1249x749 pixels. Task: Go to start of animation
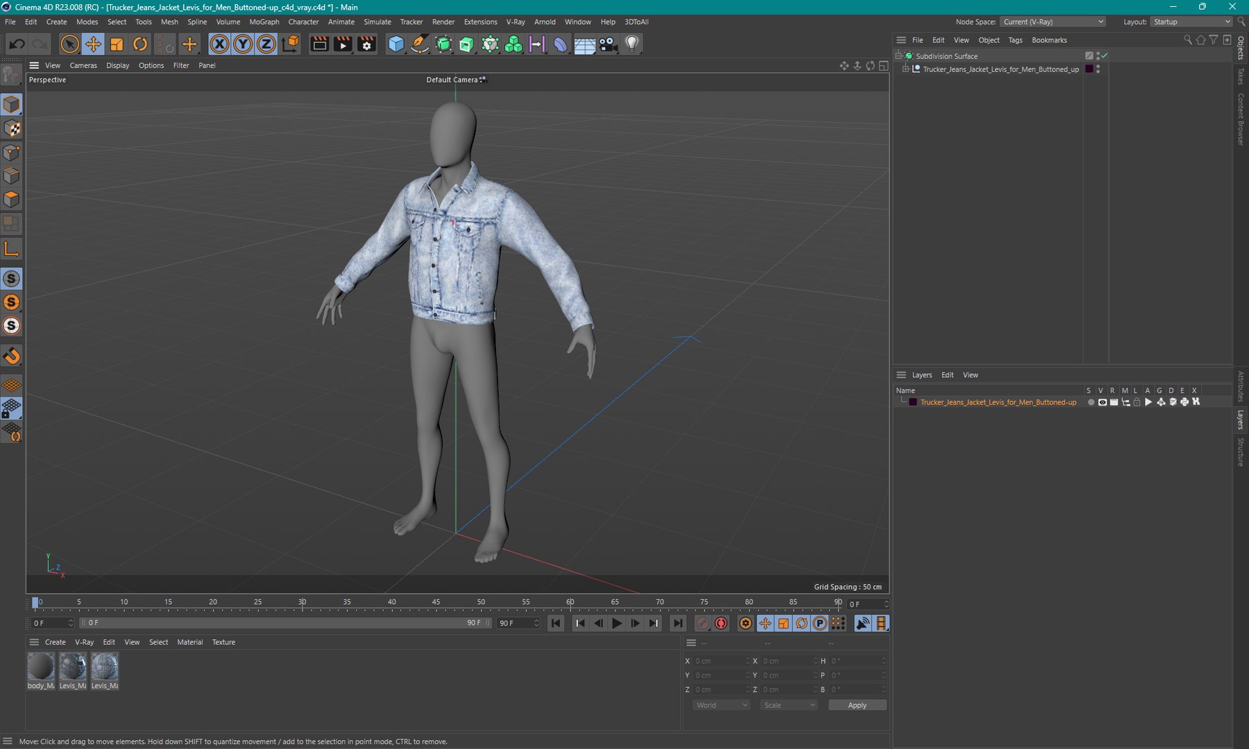coord(556,623)
